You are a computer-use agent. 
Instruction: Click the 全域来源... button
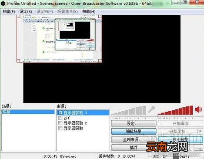134,139
